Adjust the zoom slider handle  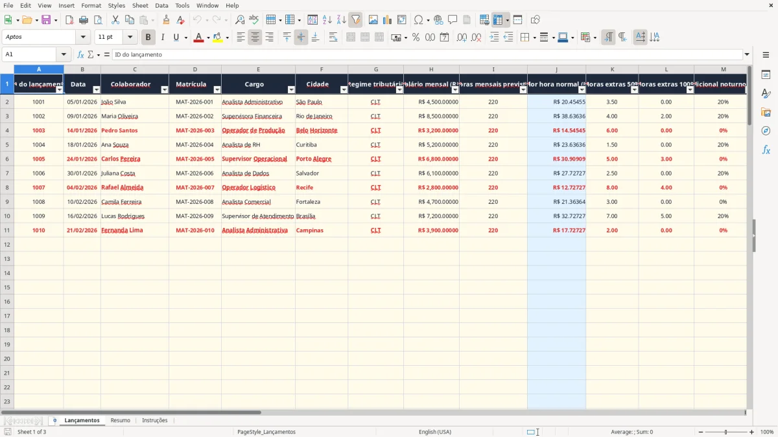[x=725, y=432]
